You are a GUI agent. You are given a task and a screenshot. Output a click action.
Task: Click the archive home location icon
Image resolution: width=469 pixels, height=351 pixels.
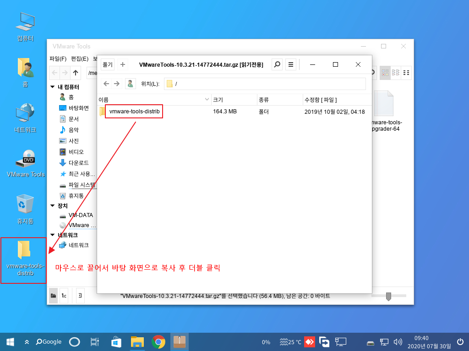point(131,84)
